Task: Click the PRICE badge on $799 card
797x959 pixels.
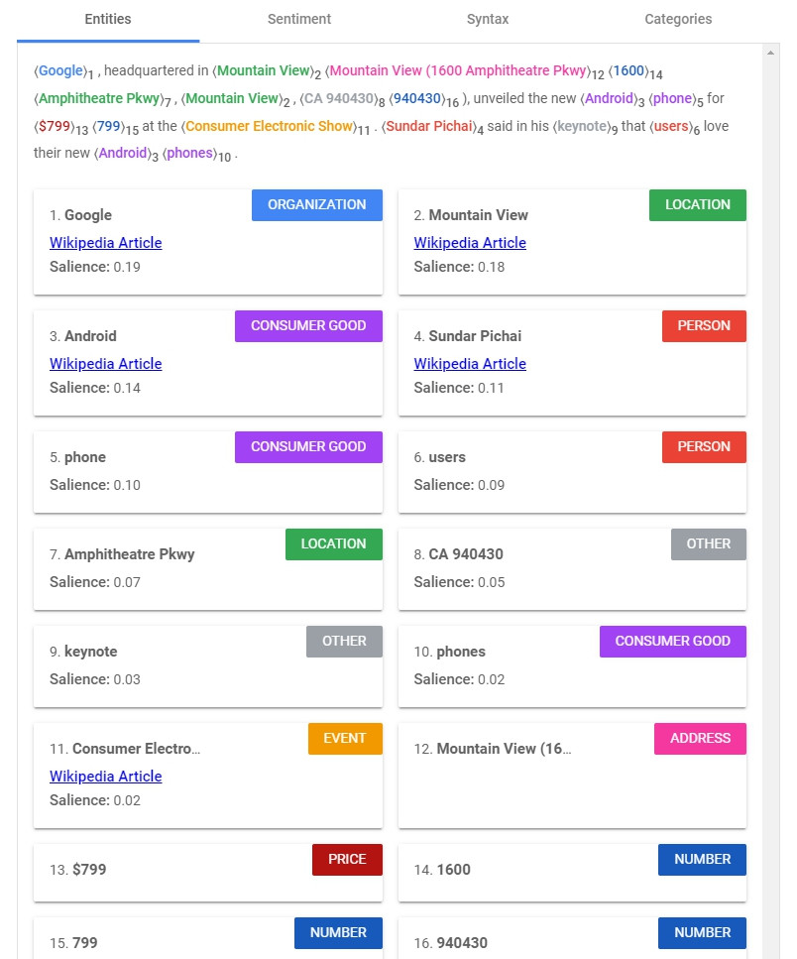Action: click(347, 860)
